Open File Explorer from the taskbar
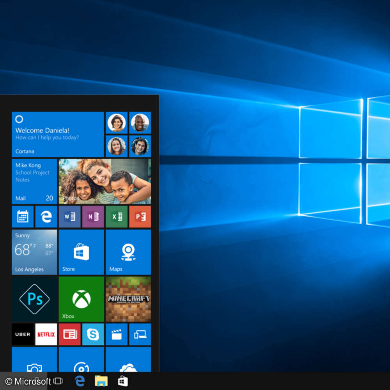The width and height of the screenshot is (390, 390). 101,381
